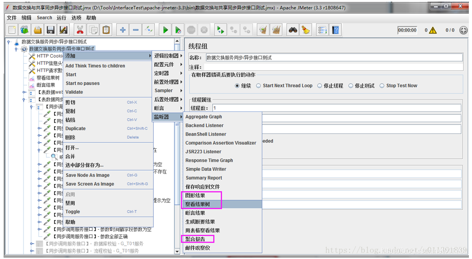The image size is (472, 259).
Task: Select the 停止测试 radio button
Action: coord(351,86)
